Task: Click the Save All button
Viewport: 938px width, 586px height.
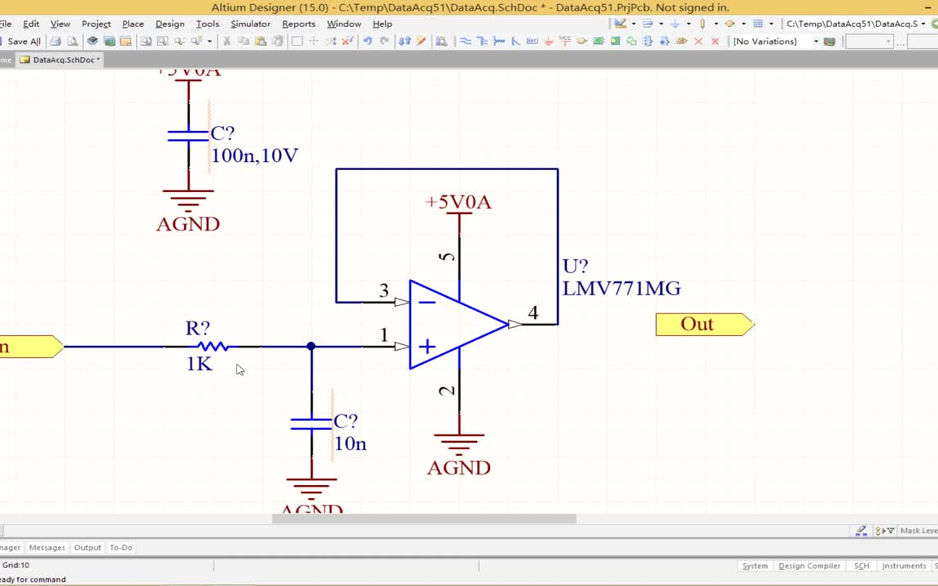Action: click(x=23, y=41)
